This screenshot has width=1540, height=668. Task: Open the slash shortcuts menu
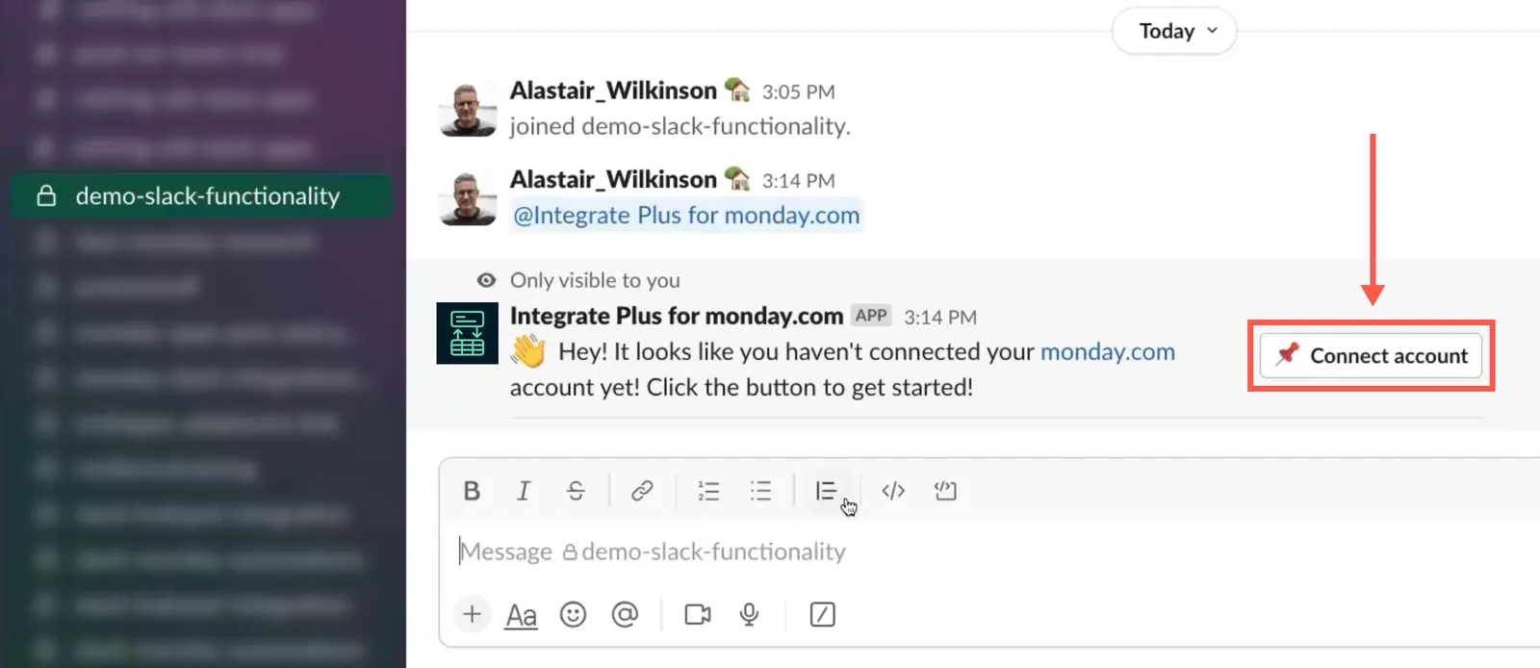coord(823,614)
